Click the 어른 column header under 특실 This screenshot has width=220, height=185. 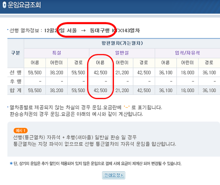[x=35, y=63]
